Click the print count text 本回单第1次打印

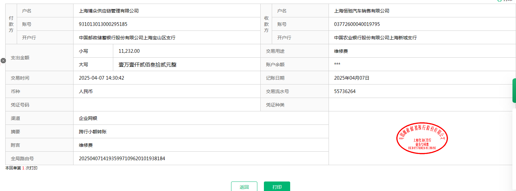pyautogui.click(x=21, y=168)
